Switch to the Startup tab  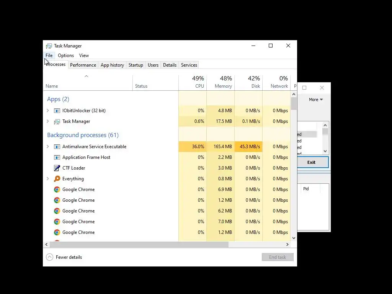point(136,65)
